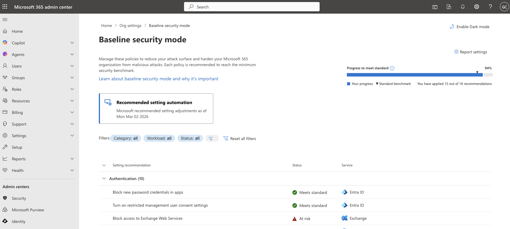This screenshot has width=510, height=229.
Task: Open the app launcher waffle icon
Action: pos(5,7)
